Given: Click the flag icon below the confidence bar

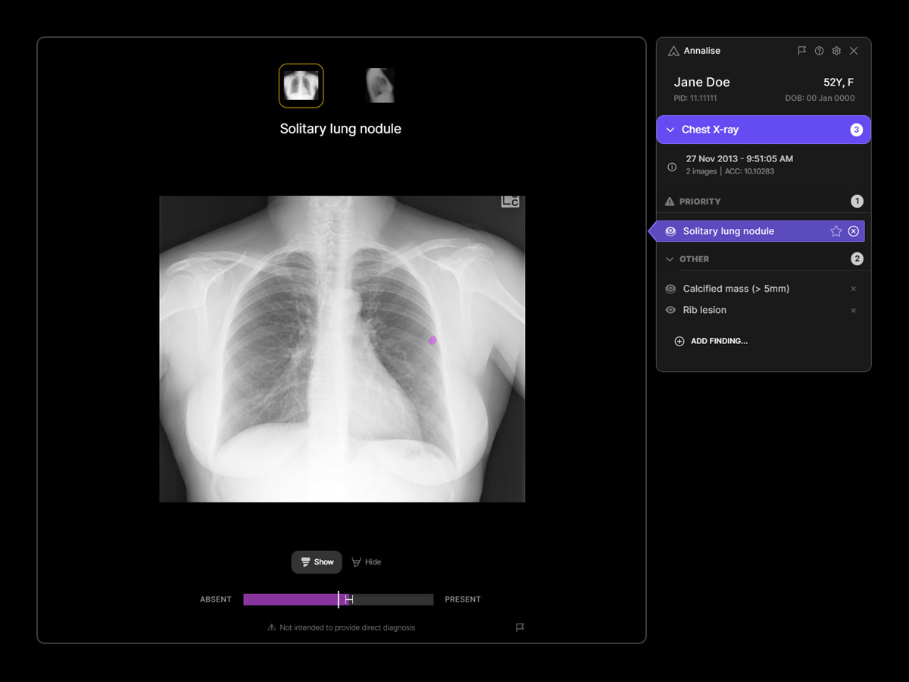Looking at the screenshot, I should coord(520,627).
